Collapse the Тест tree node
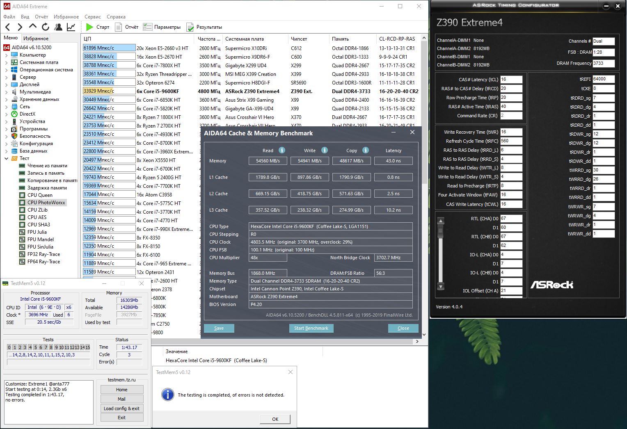 [x=7, y=158]
